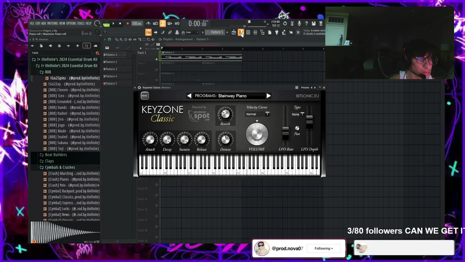
Task: Click the microphone one-click recording icon
Action: (299, 24)
